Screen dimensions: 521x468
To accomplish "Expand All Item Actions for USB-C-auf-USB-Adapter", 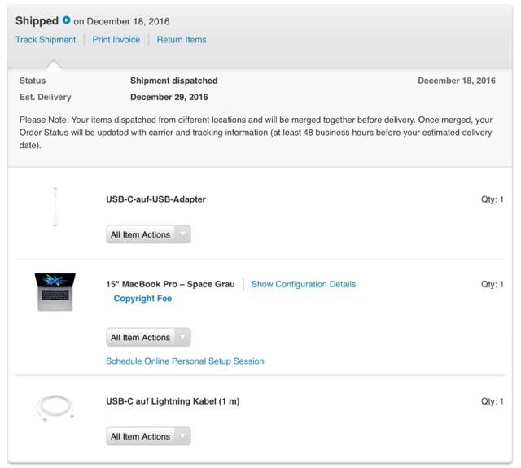I will point(148,234).
